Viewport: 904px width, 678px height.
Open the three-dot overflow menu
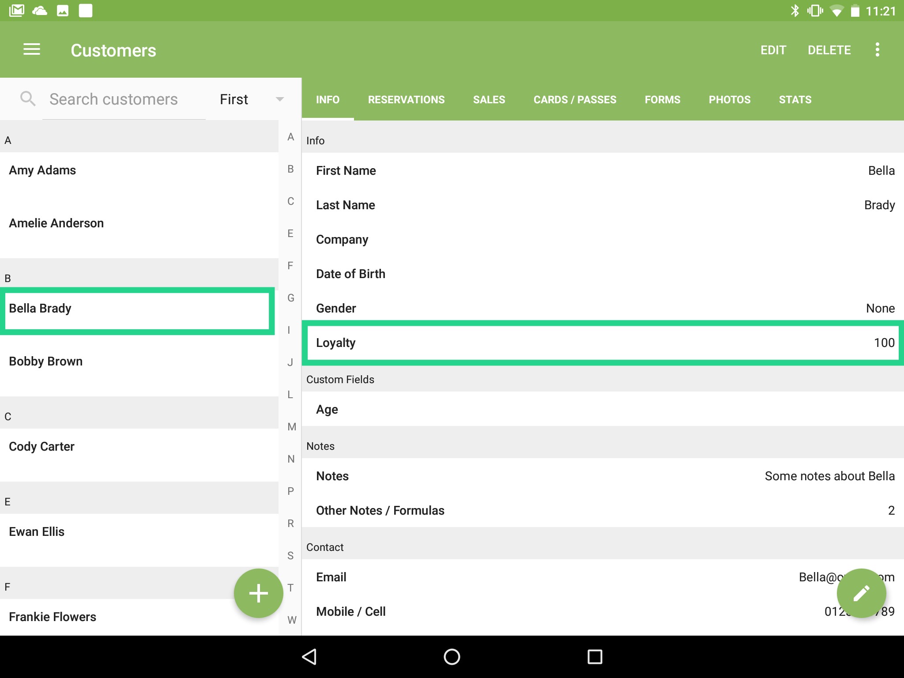coord(878,49)
